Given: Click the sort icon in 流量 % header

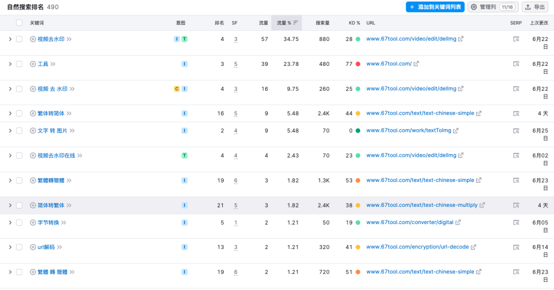Looking at the screenshot, I should 296,23.
